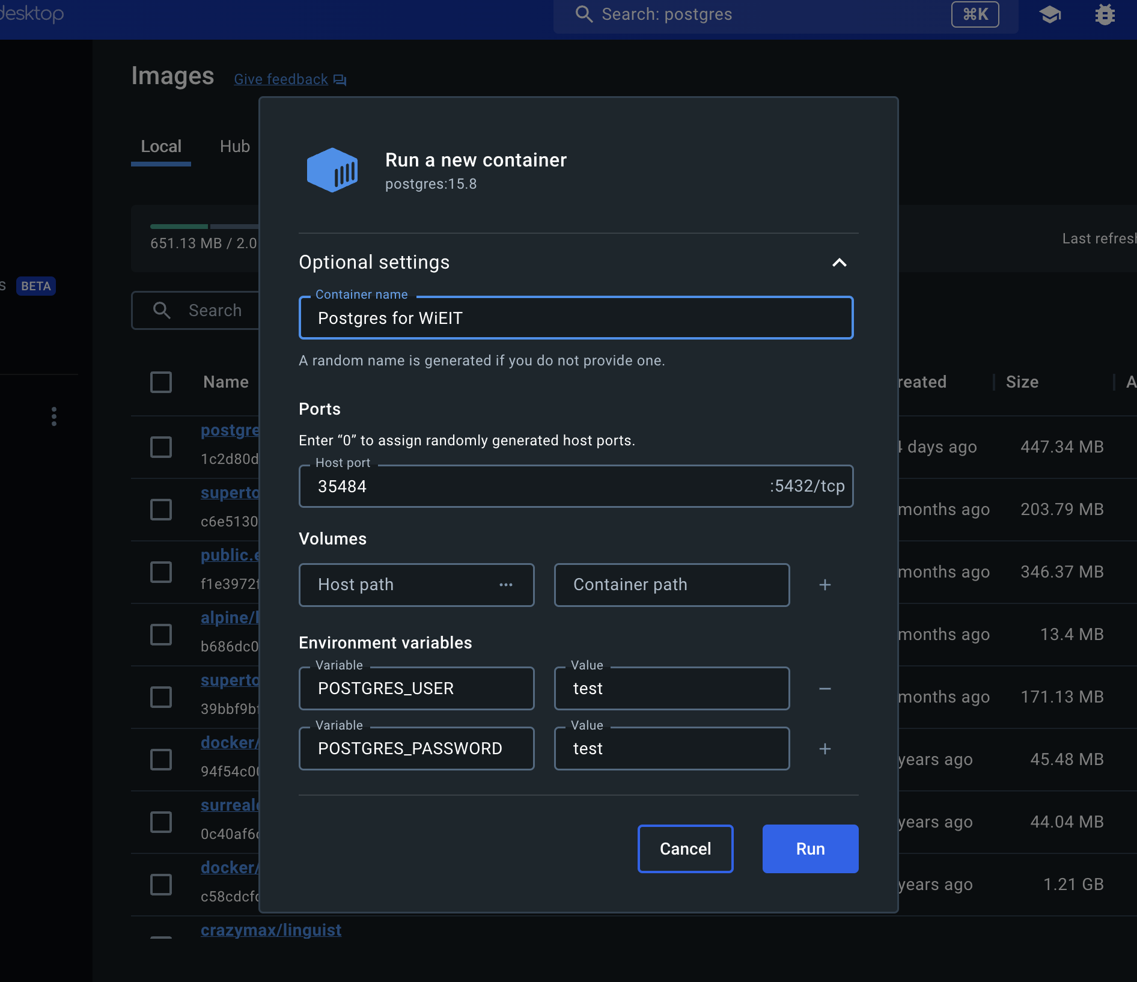This screenshot has width=1137, height=982.
Task: Open the bug report troubleshoot icon
Action: point(1105,14)
